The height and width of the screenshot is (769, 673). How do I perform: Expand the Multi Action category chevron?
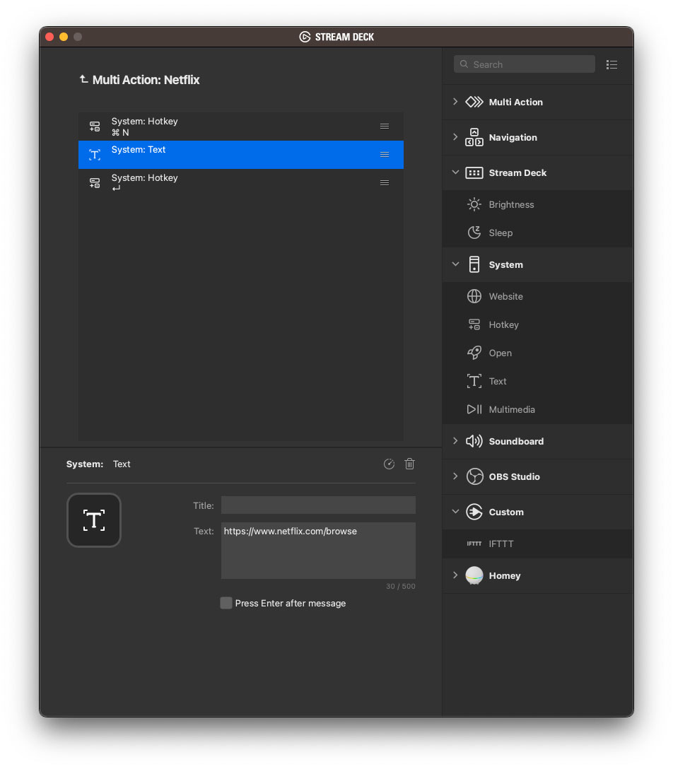[x=455, y=102]
